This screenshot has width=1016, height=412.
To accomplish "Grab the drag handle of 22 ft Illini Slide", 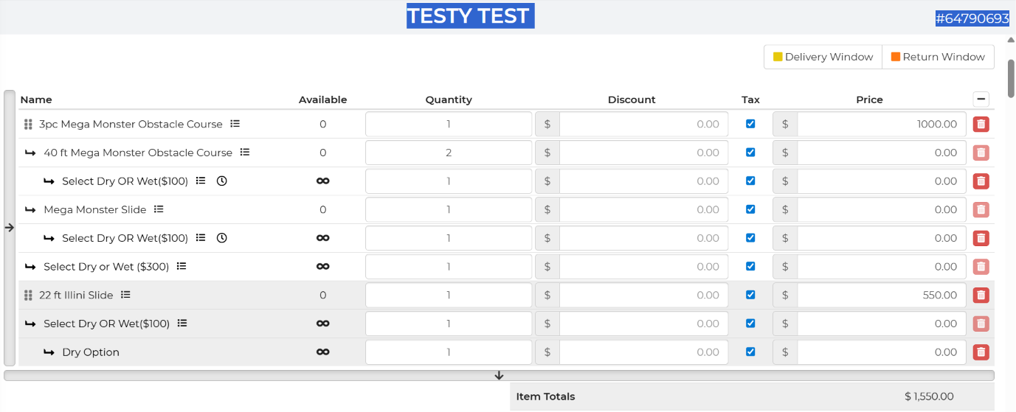I will point(28,296).
